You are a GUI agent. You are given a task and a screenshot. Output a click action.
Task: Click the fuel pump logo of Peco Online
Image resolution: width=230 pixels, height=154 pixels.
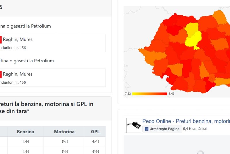coord(134,125)
